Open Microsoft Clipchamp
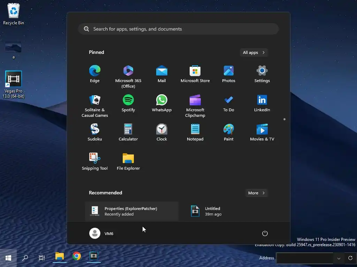Image resolution: width=357 pixels, height=267 pixels. coord(195,106)
